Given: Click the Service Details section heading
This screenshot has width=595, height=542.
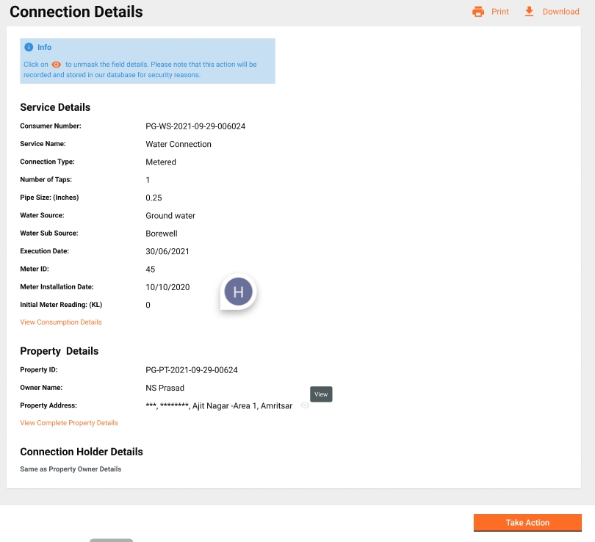Looking at the screenshot, I should tap(55, 107).
